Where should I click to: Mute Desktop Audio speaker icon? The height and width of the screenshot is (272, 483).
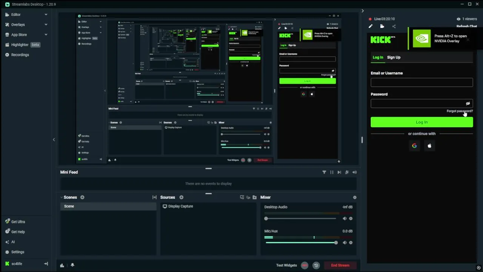(x=345, y=218)
